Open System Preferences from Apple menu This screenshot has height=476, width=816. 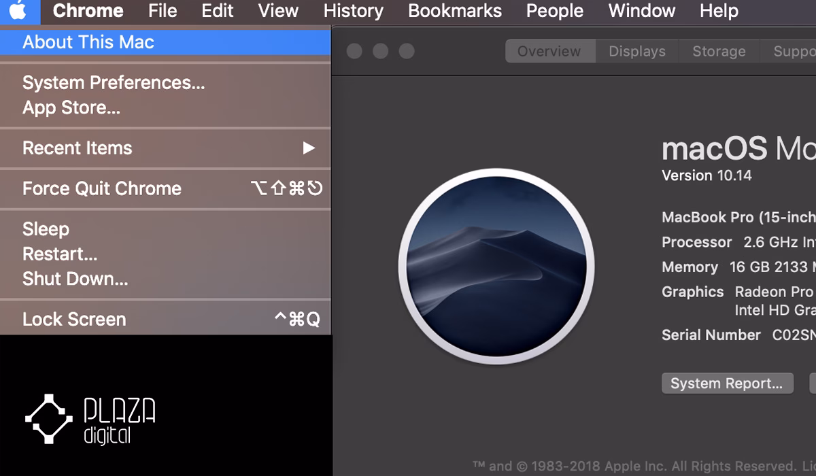(165, 83)
